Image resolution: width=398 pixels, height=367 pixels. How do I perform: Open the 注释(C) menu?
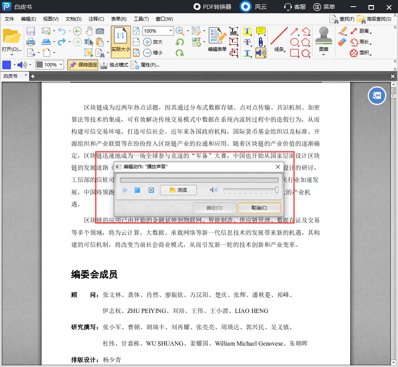click(96, 19)
